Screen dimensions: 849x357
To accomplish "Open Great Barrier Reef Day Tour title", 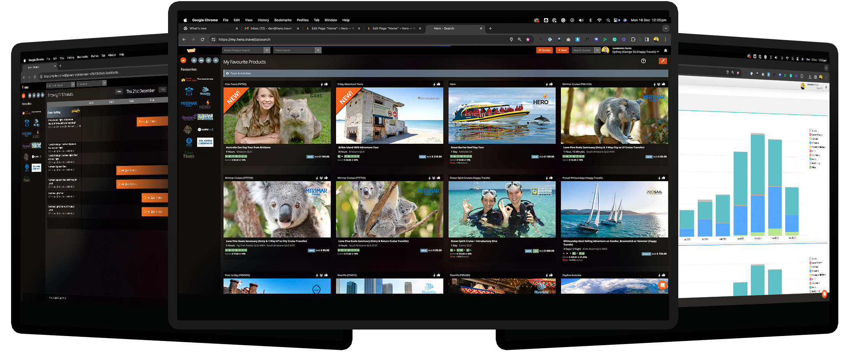I will [467, 147].
